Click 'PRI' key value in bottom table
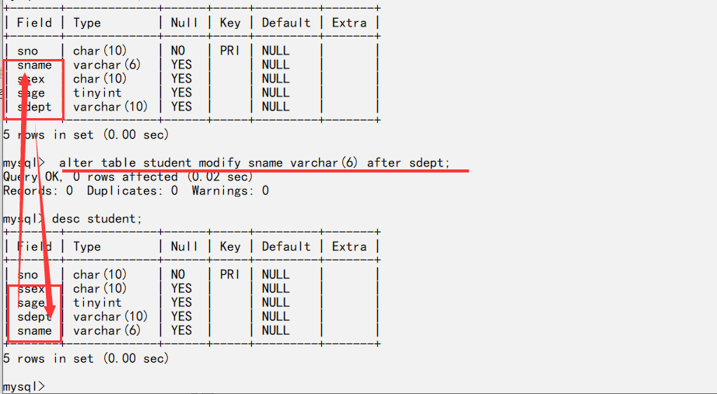Image resolution: width=717 pixels, height=394 pixels. point(229,274)
